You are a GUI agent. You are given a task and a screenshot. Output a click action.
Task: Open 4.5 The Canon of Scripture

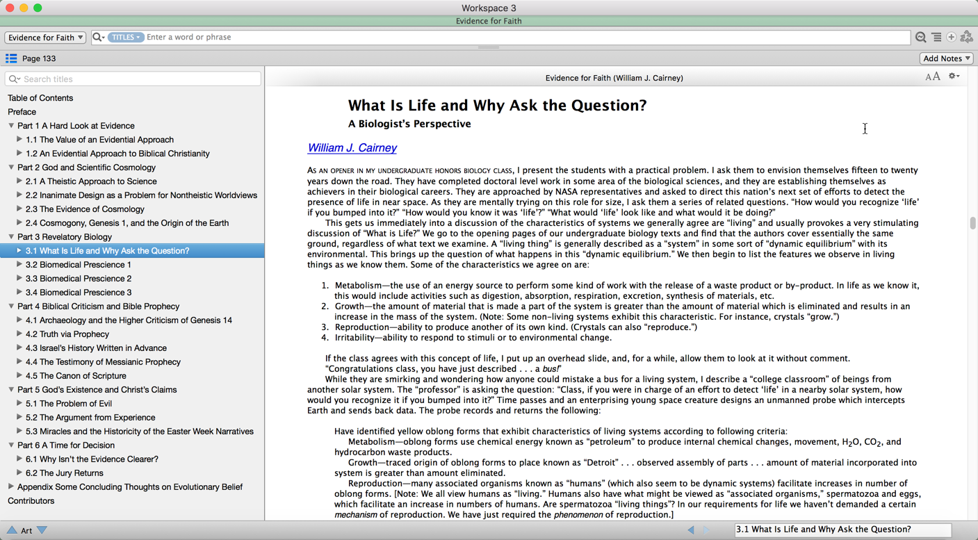pyautogui.click(x=76, y=376)
